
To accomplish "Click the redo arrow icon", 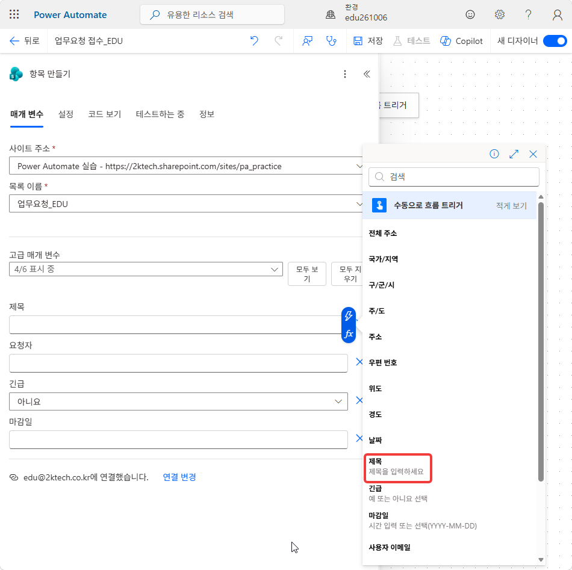I will coord(278,41).
